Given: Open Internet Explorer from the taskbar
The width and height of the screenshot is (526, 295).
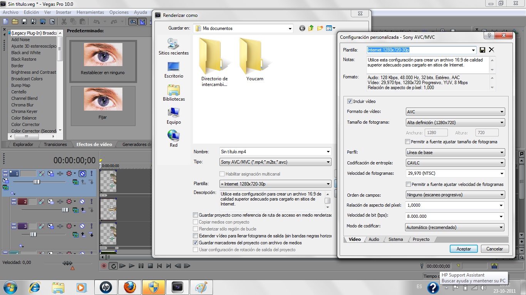Looking at the screenshot, I should [x=35, y=287].
